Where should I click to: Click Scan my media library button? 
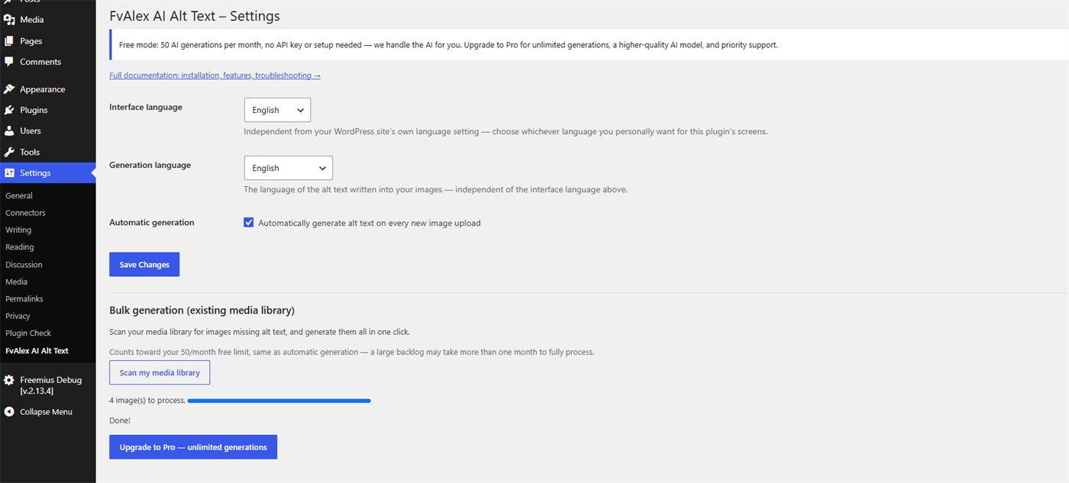click(160, 372)
